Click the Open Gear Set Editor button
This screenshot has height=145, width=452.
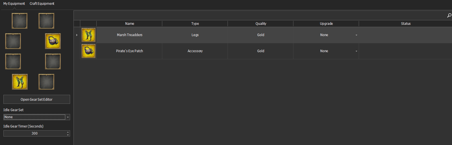[37, 99]
